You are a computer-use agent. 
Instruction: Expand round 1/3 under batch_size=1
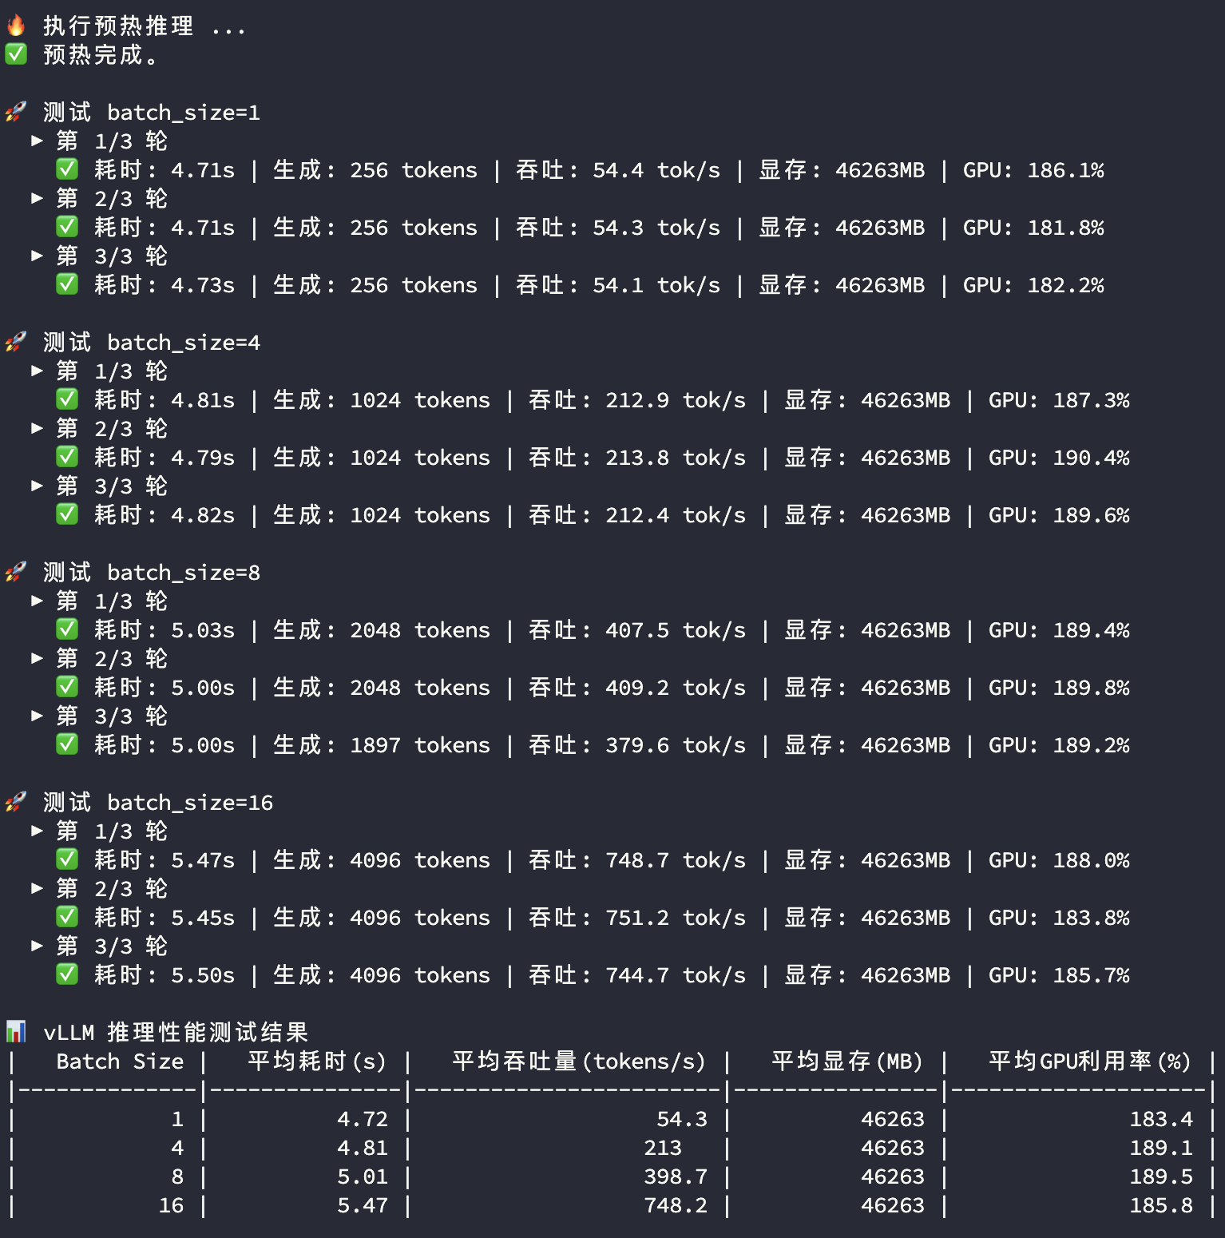click(x=38, y=140)
